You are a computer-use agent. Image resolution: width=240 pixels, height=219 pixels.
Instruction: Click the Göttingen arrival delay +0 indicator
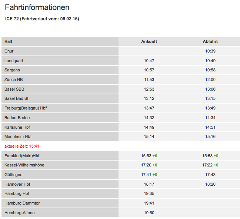155,175
